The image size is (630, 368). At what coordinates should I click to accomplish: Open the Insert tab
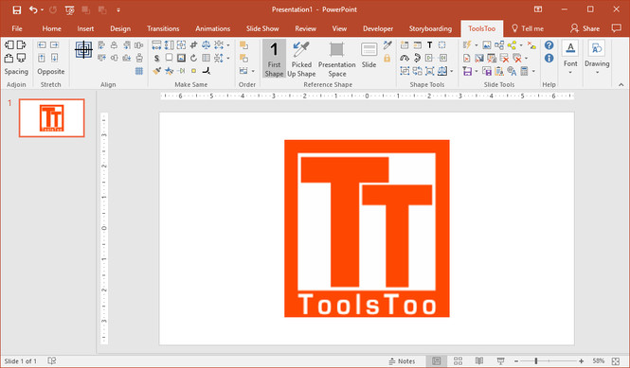click(x=85, y=28)
